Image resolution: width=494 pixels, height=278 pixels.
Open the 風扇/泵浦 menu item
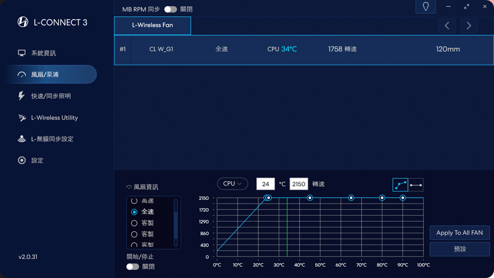click(x=52, y=74)
